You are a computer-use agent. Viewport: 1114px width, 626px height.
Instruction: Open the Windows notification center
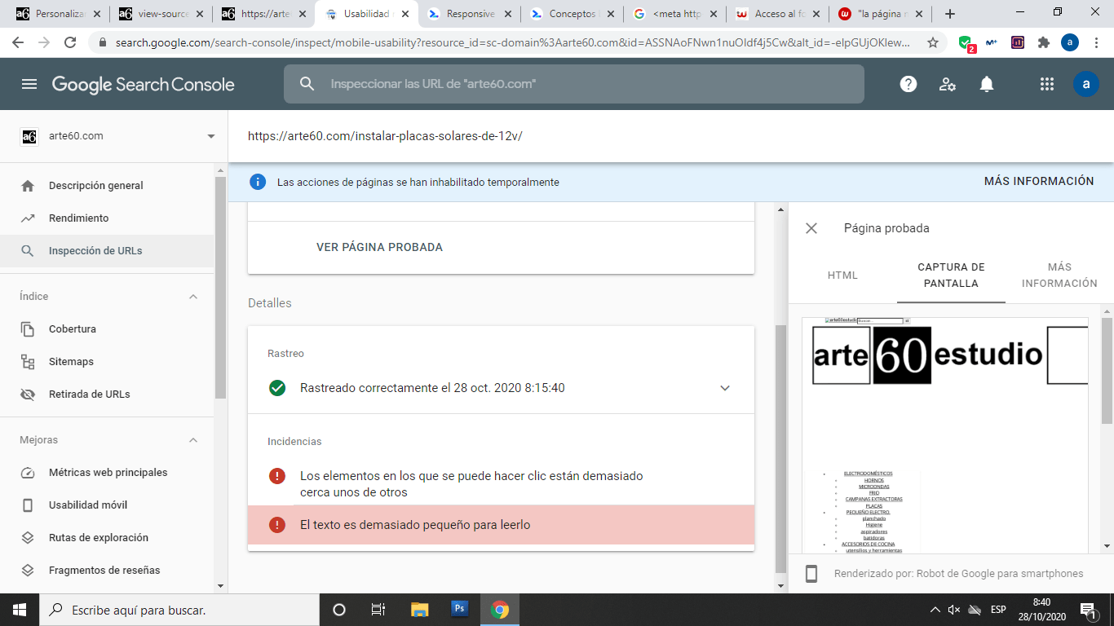(1089, 610)
